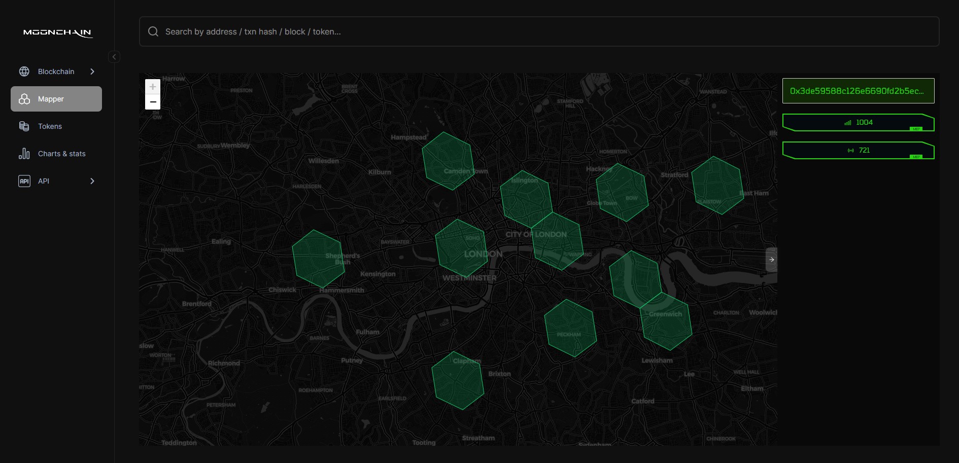Viewport: 959px width, 463px height.
Task: Expand the API menu chevron
Action: [x=92, y=181]
